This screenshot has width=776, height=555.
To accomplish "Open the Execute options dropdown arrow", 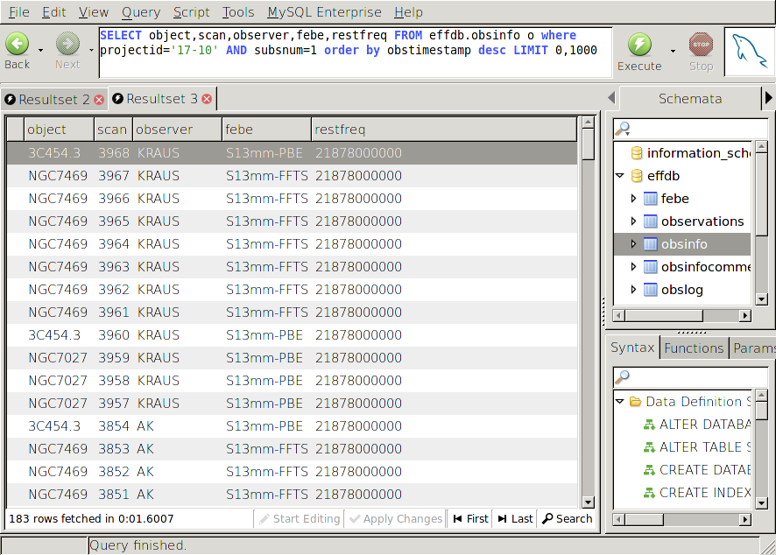I will click(673, 51).
